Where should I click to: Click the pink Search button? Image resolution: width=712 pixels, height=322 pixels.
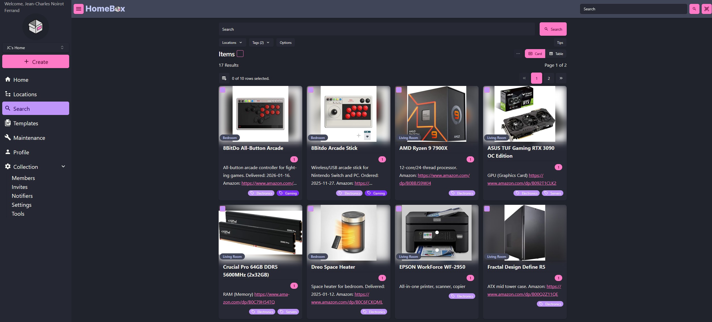click(553, 29)
